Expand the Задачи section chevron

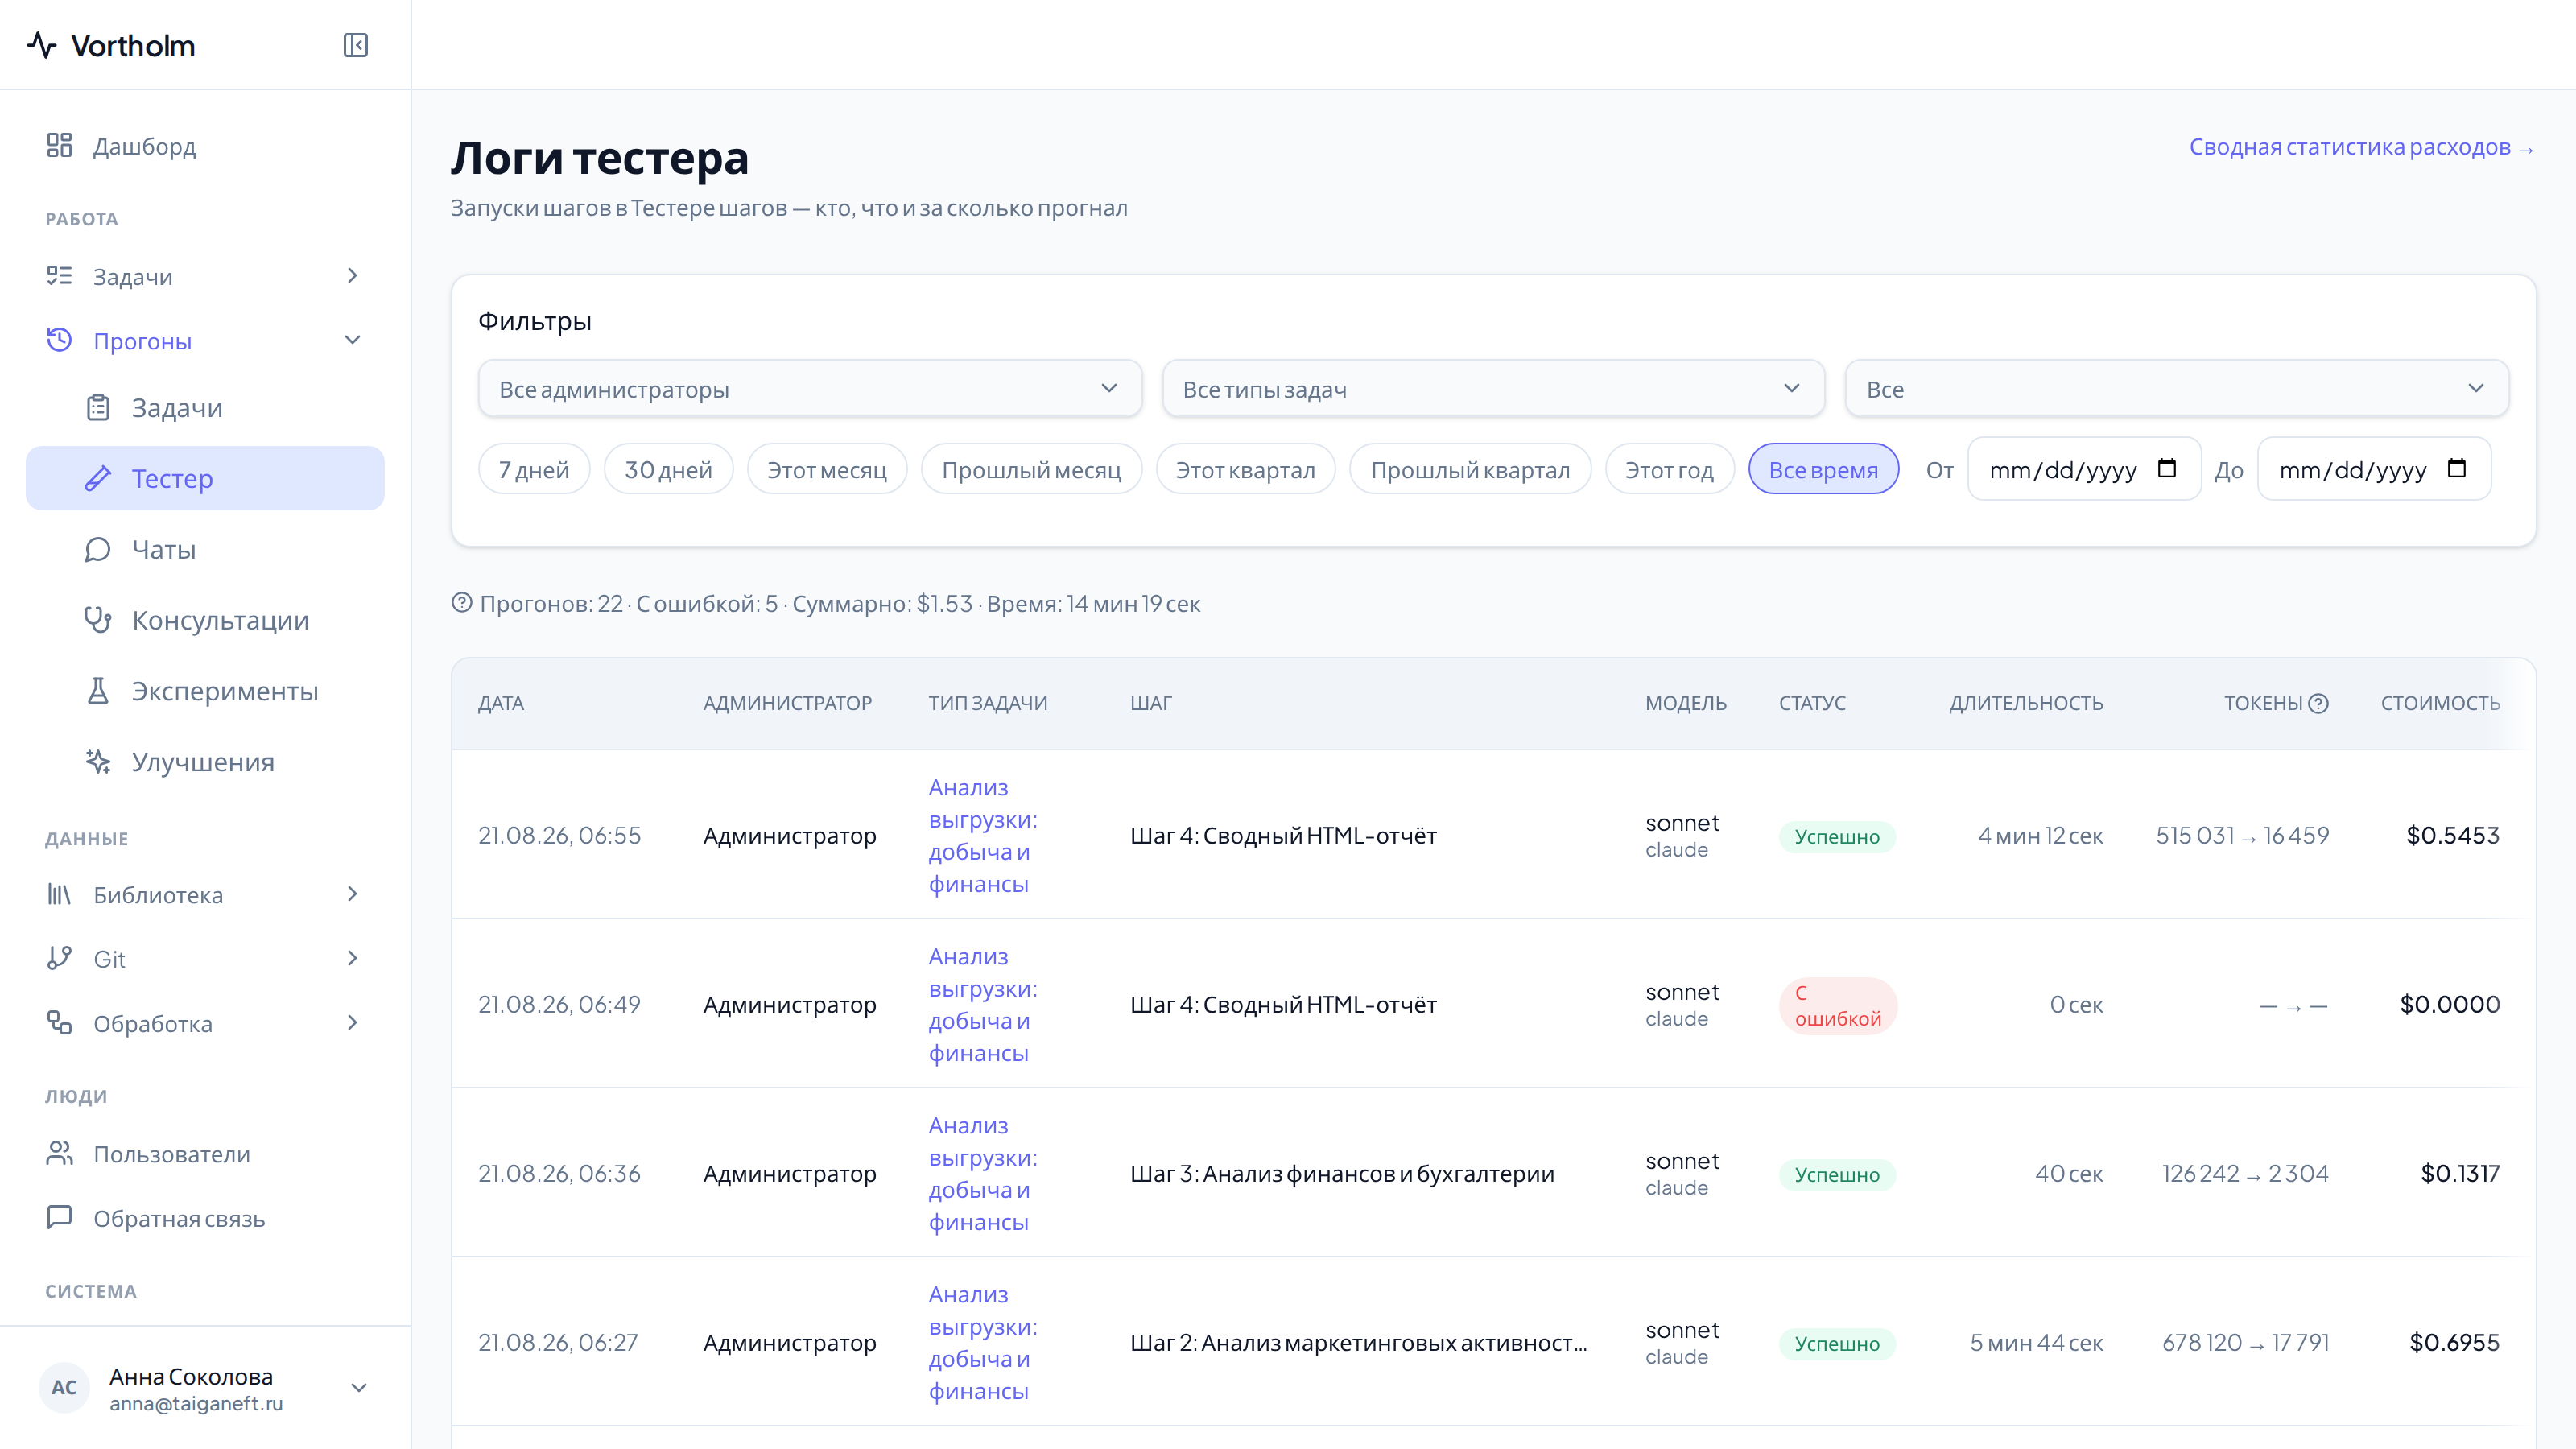[x=352, y=275]
